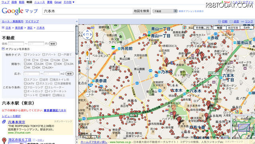Screen dimensions: 255x144
Task: Tick the 4LDK+ layout checkbox
Action: tap(43, 67)
